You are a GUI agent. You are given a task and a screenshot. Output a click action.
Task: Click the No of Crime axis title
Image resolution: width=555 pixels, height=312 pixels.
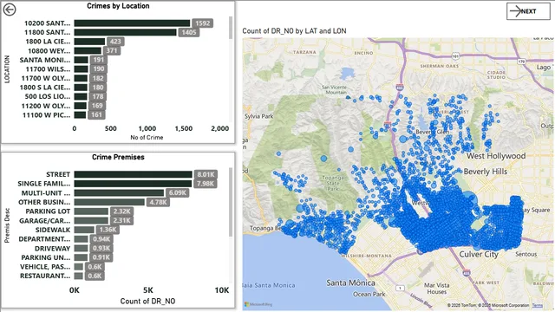(147, 137)
